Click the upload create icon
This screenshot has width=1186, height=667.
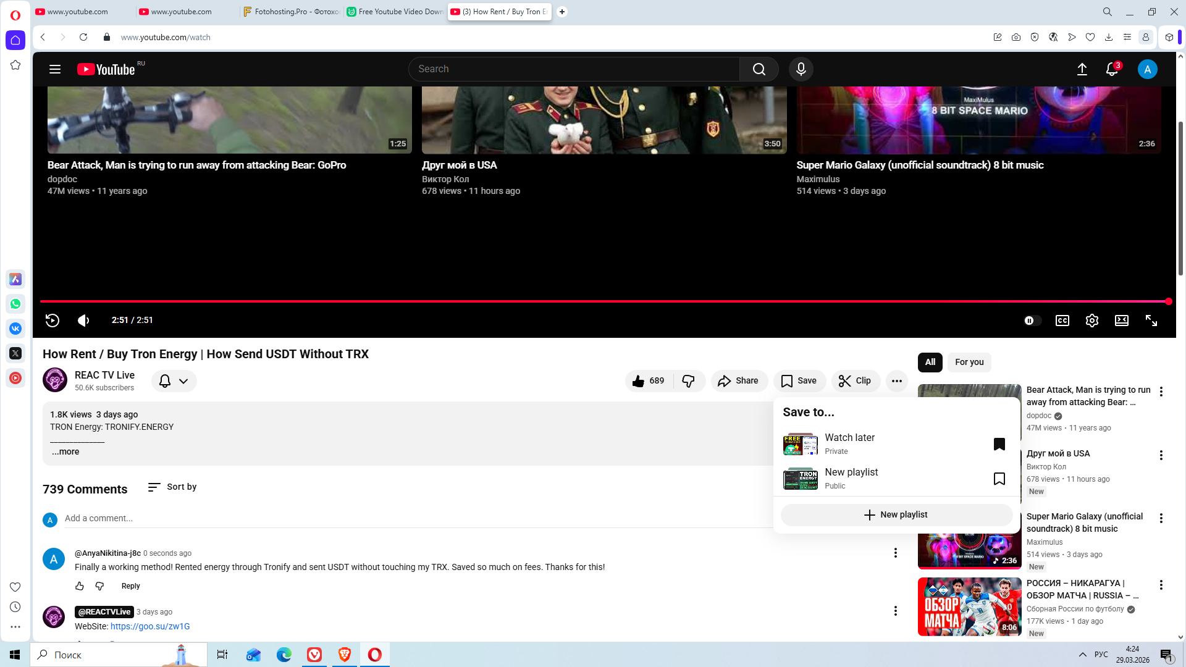click(1082, 69)
